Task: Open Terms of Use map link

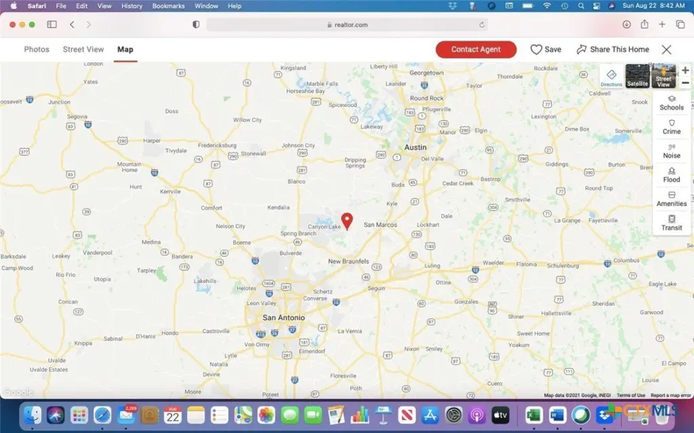Action: [x=630, y=395]
